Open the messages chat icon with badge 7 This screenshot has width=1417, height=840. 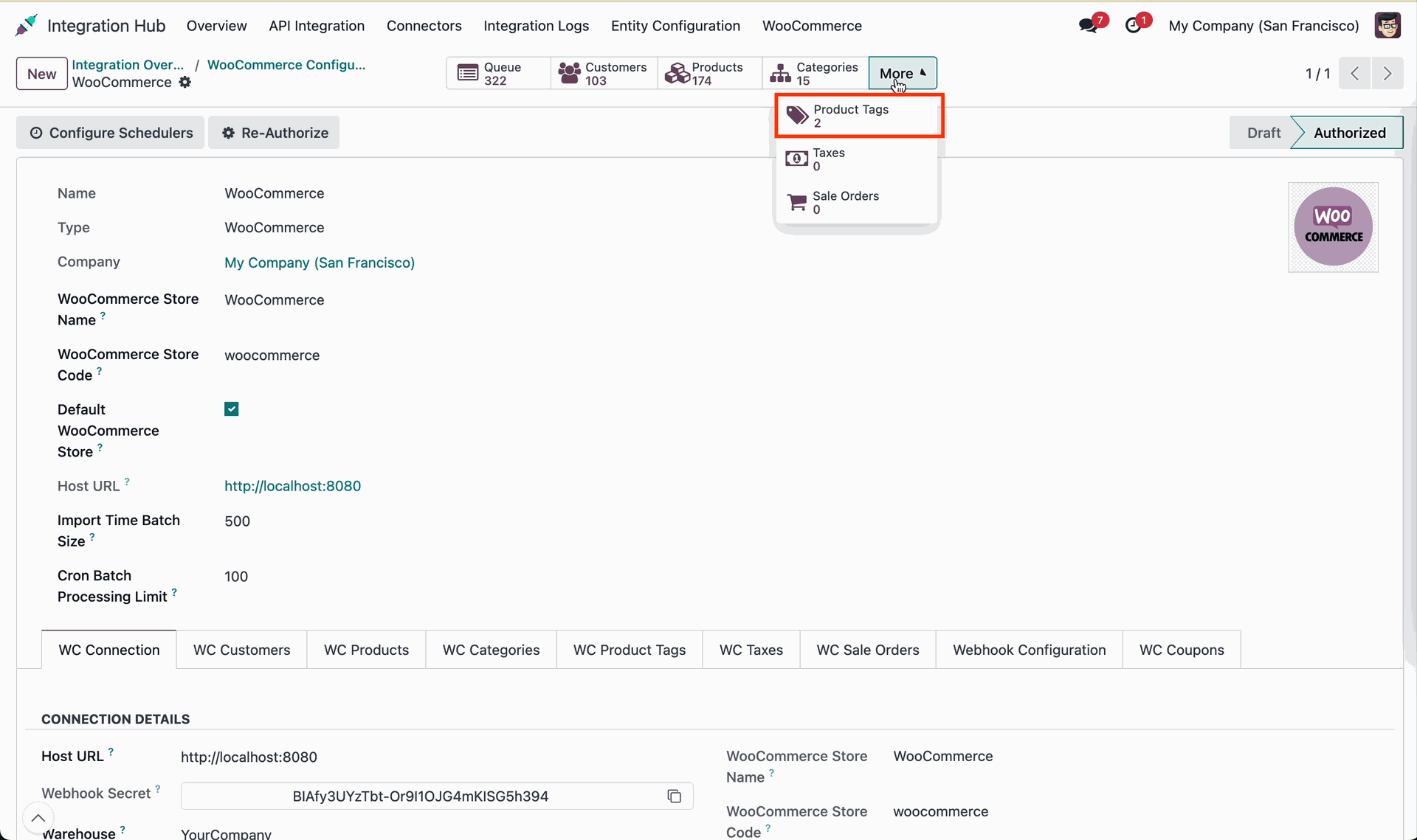tap(1088, 26)
